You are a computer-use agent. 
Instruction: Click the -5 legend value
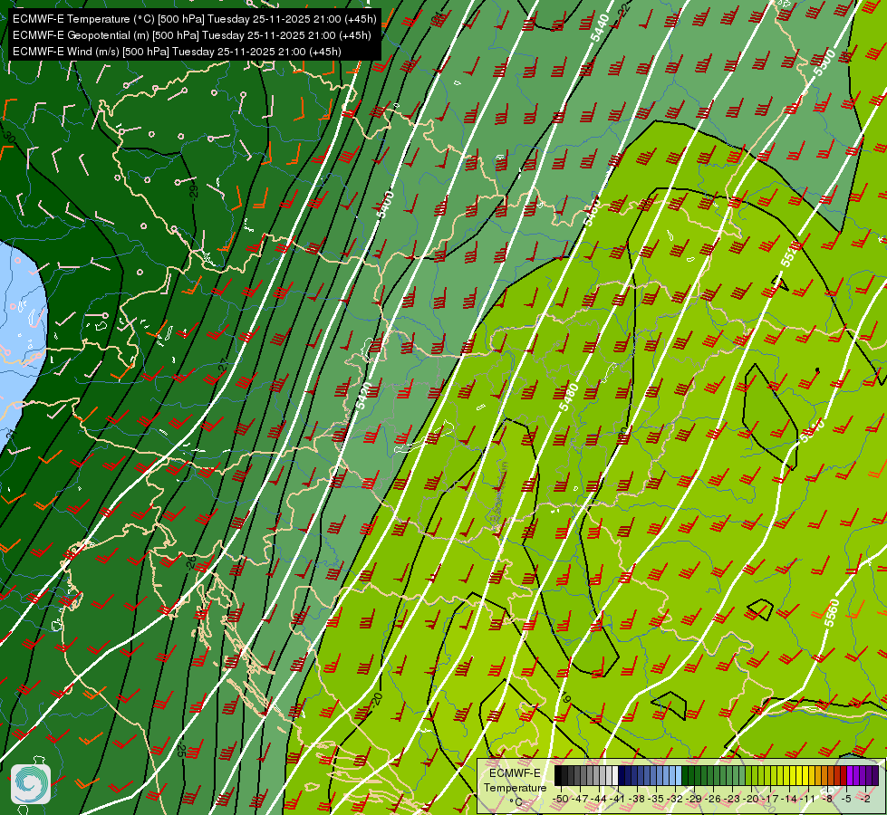(847, 799)
